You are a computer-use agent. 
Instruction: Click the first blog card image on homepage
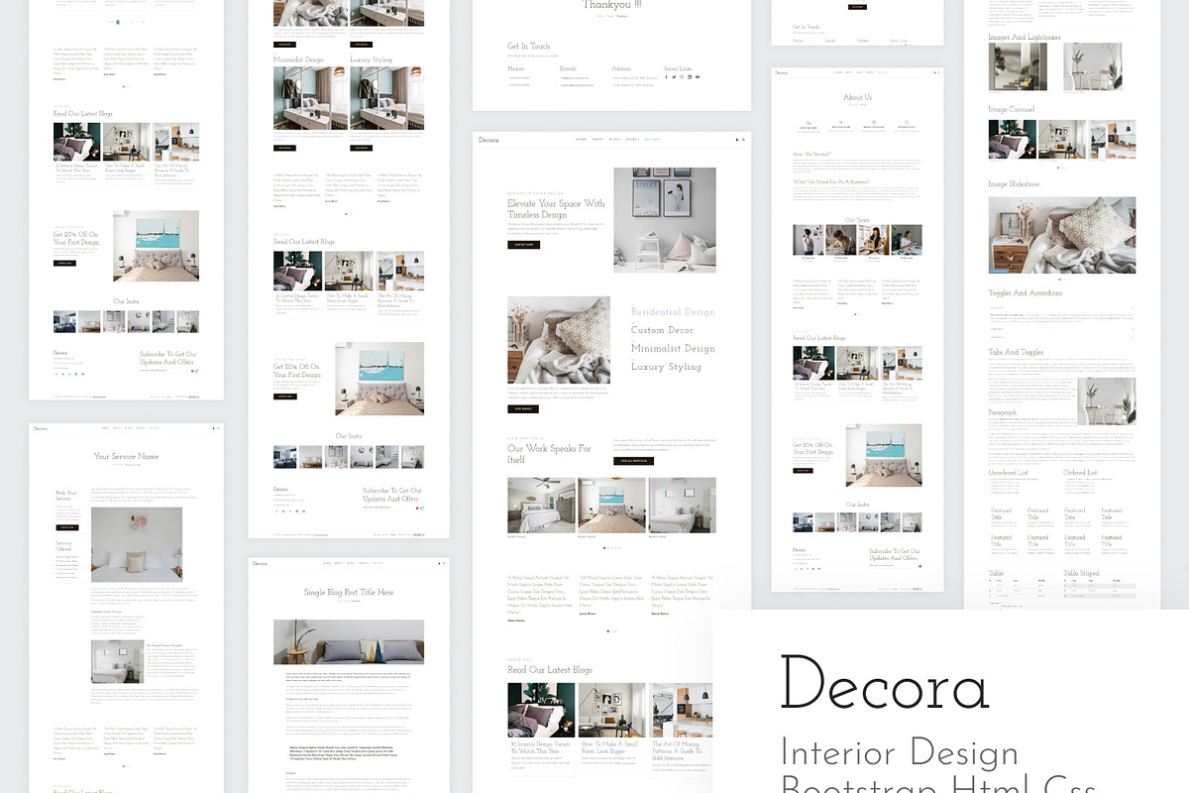pyautogui.click(x=541, y=710)
